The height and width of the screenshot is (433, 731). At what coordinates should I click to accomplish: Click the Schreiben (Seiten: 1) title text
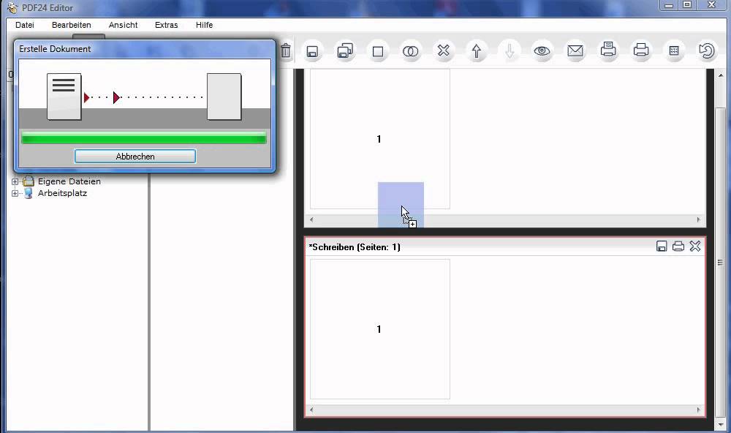[355, 246]
